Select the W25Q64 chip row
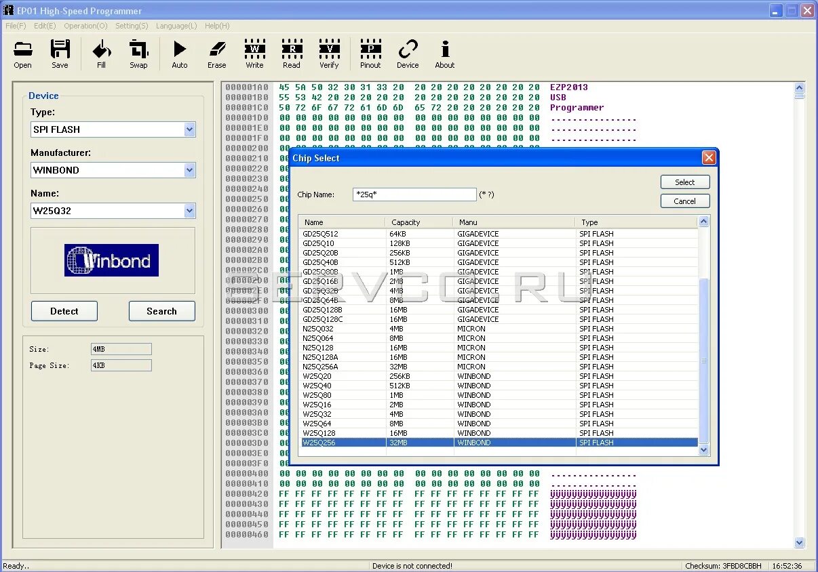The width and height of the screenshot is (818, 572). pyautogui.click(x=499, y=424)
